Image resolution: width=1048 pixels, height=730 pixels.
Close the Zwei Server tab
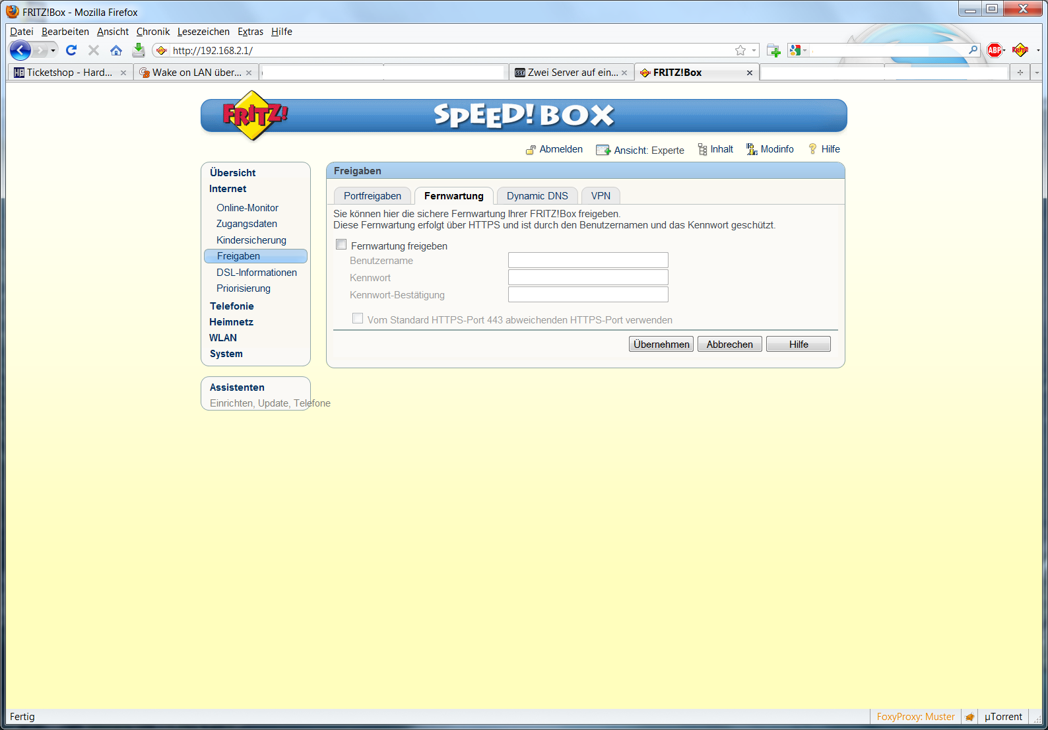pos(624,73)
